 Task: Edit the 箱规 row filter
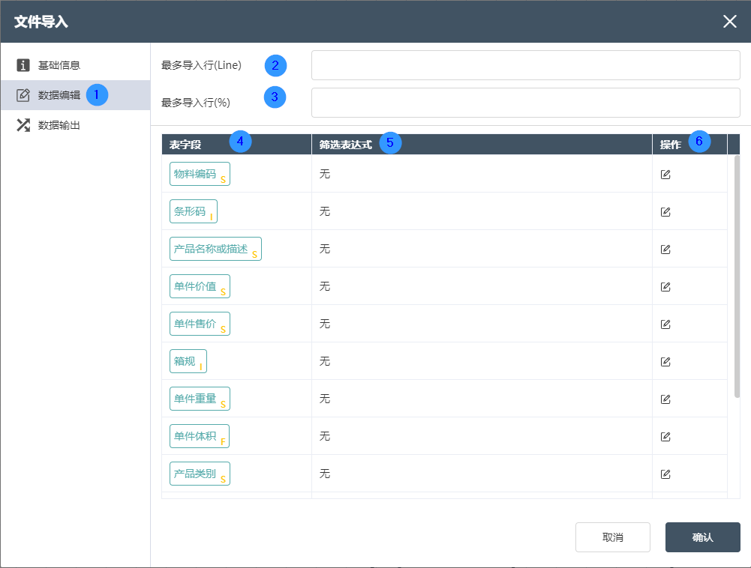pos(665,362)
